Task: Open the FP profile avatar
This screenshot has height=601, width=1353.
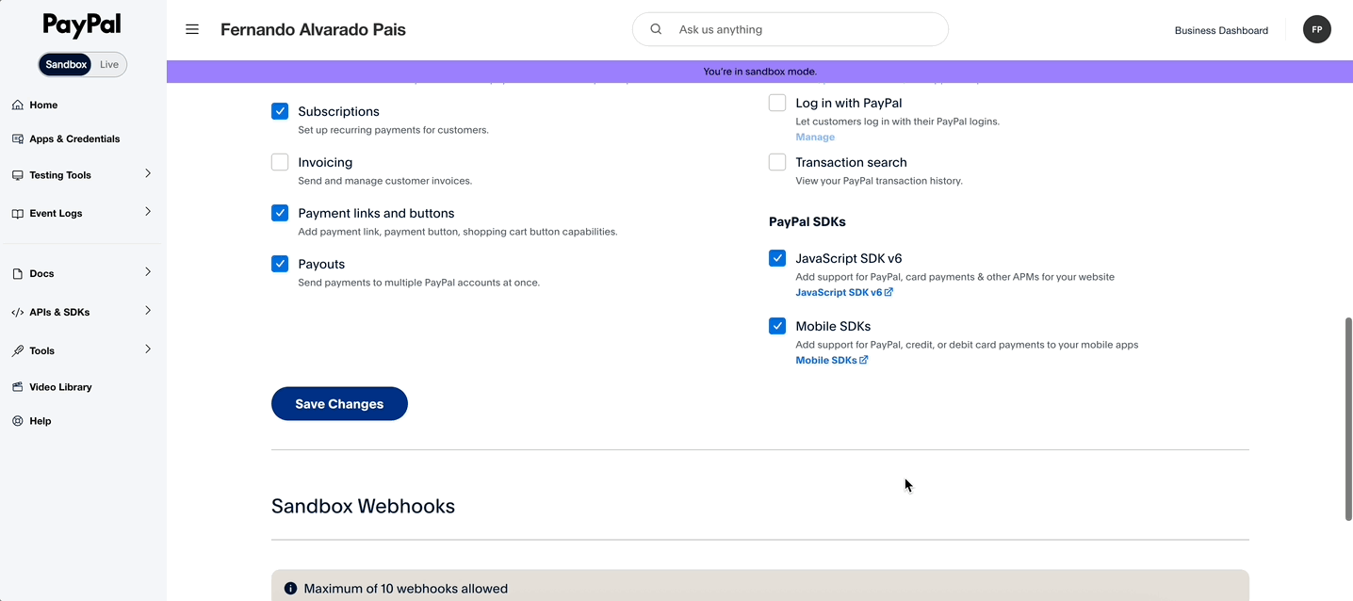Action: pos(1316,29)
